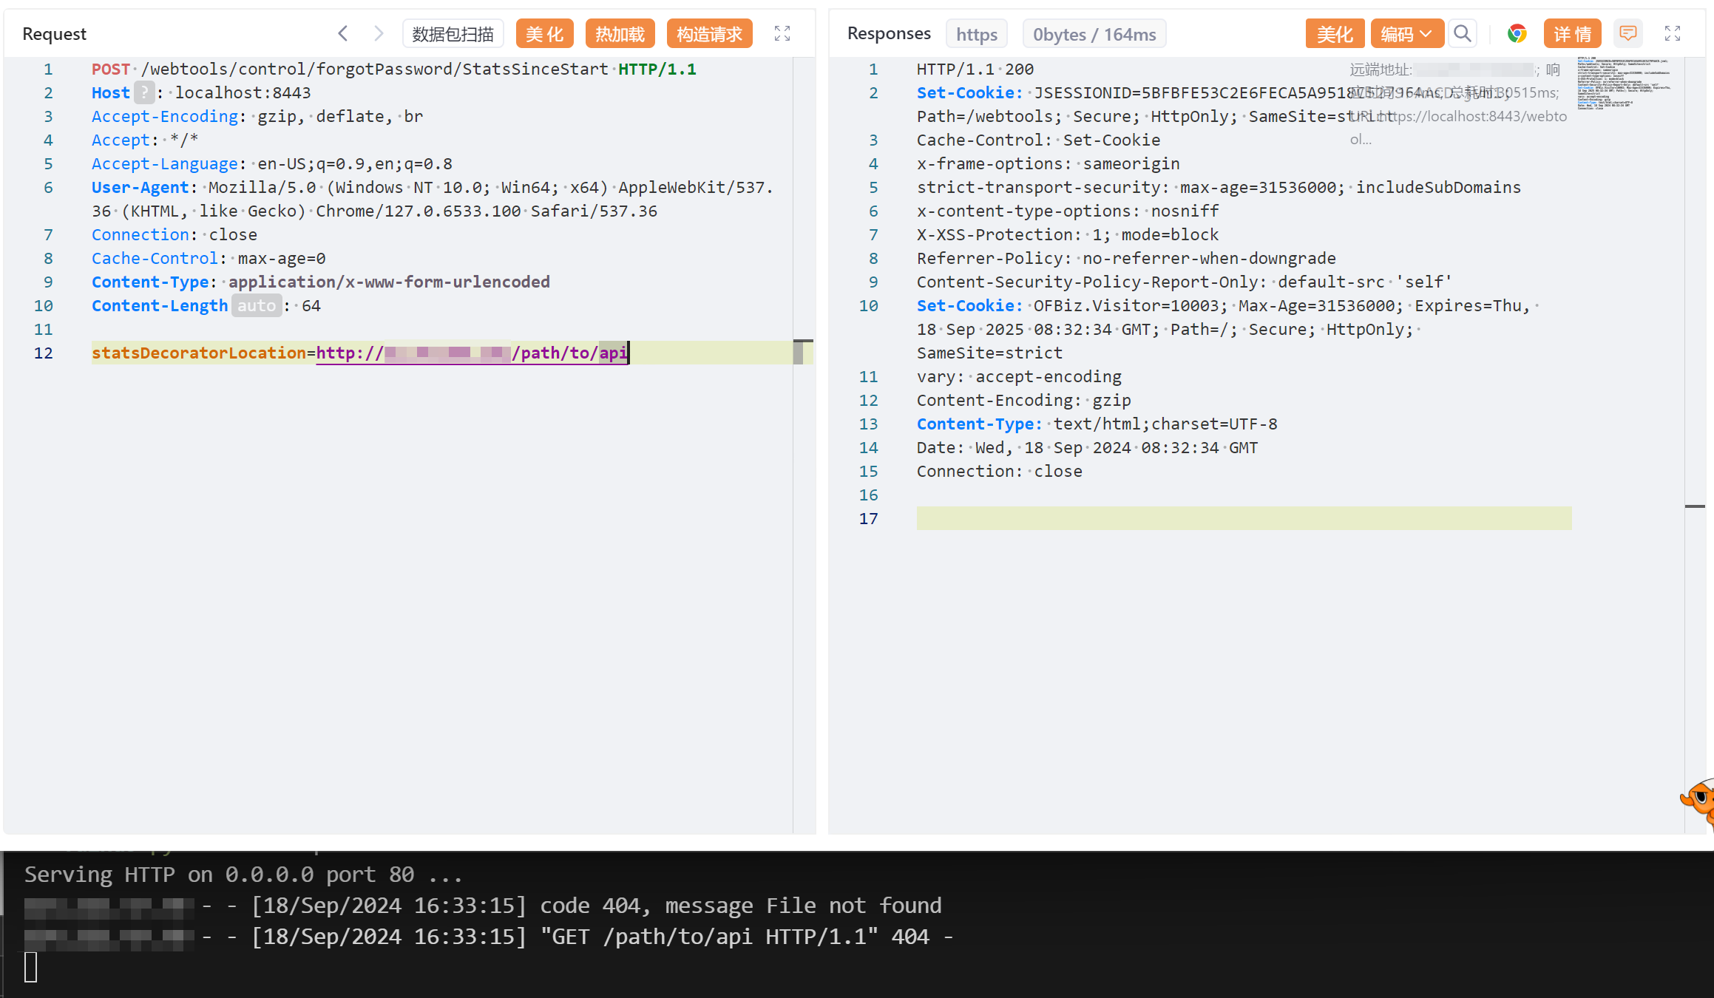Click the Responses 美化 beautify button
Viewport: 1714px width, 998px height.
click(x=1334, y=34)
